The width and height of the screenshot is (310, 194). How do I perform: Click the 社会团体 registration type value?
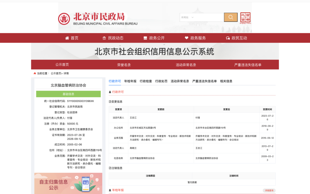click(72, 112)
